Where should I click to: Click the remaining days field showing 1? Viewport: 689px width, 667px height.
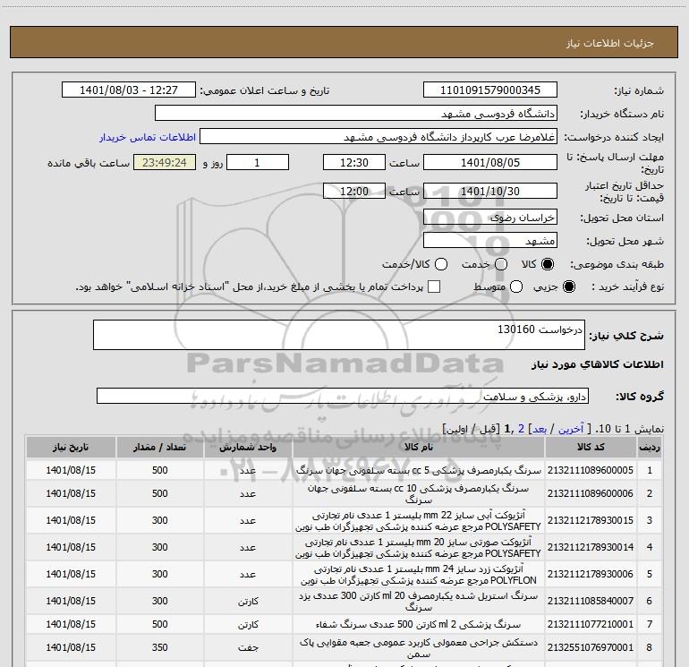258,162
